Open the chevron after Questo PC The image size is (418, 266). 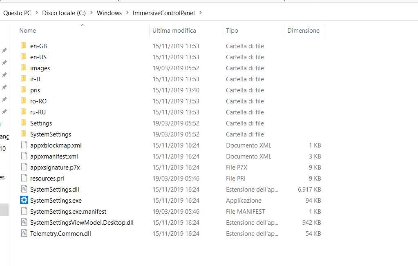click(36, 13)
